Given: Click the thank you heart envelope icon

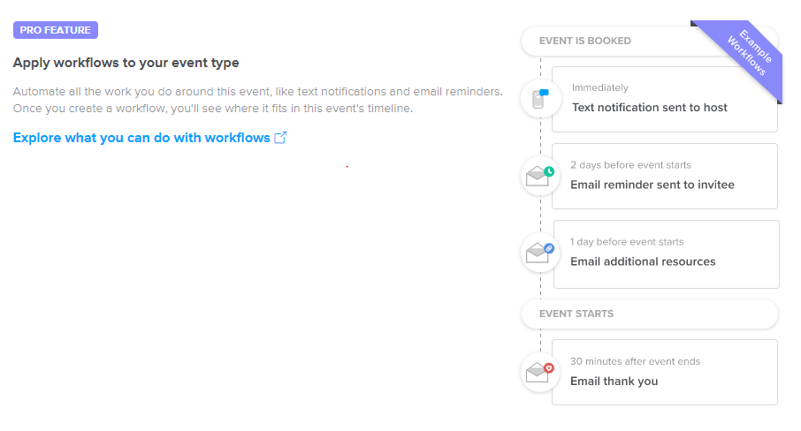Looking at the screenshot, I should pos(540,373).
